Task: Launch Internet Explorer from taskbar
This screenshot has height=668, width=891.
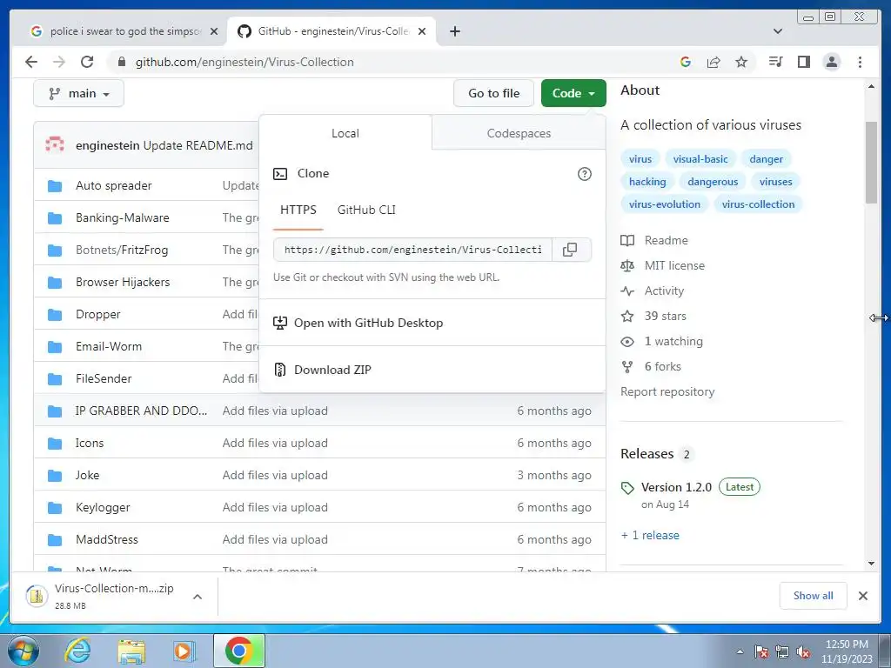Action: point(77,651)
